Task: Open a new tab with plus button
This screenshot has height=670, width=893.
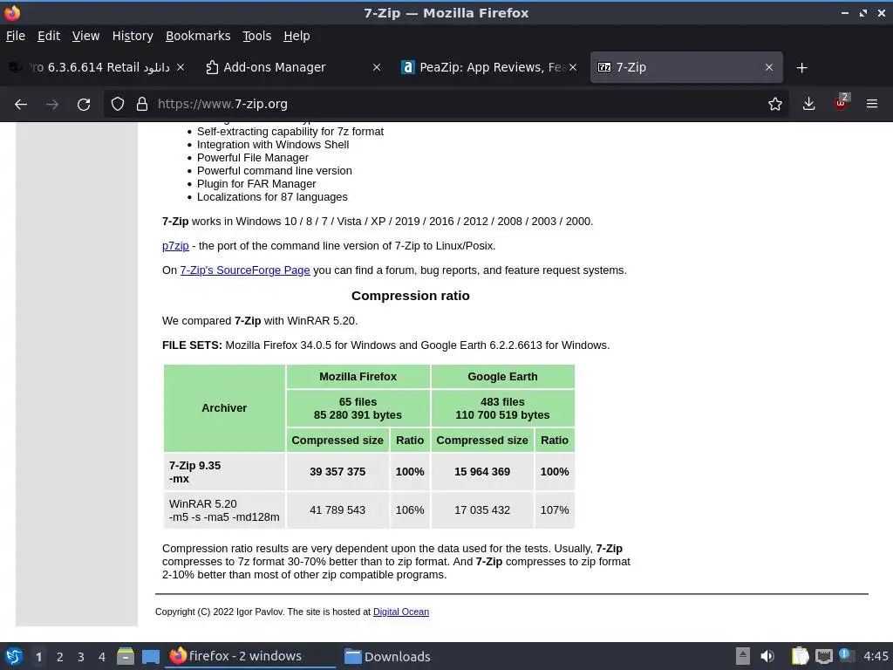Action: point(802,68)
